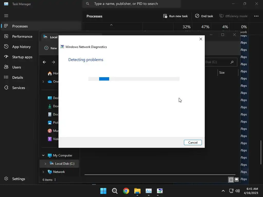
Task: Switch to Task Manager from the taskbar
Action: coord(149,191)
